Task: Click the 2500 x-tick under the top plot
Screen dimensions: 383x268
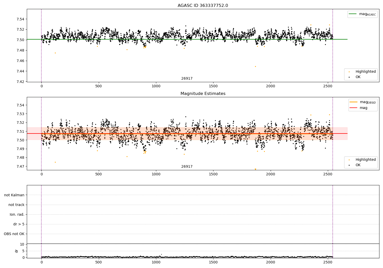Action: click(x=328, y=86)
